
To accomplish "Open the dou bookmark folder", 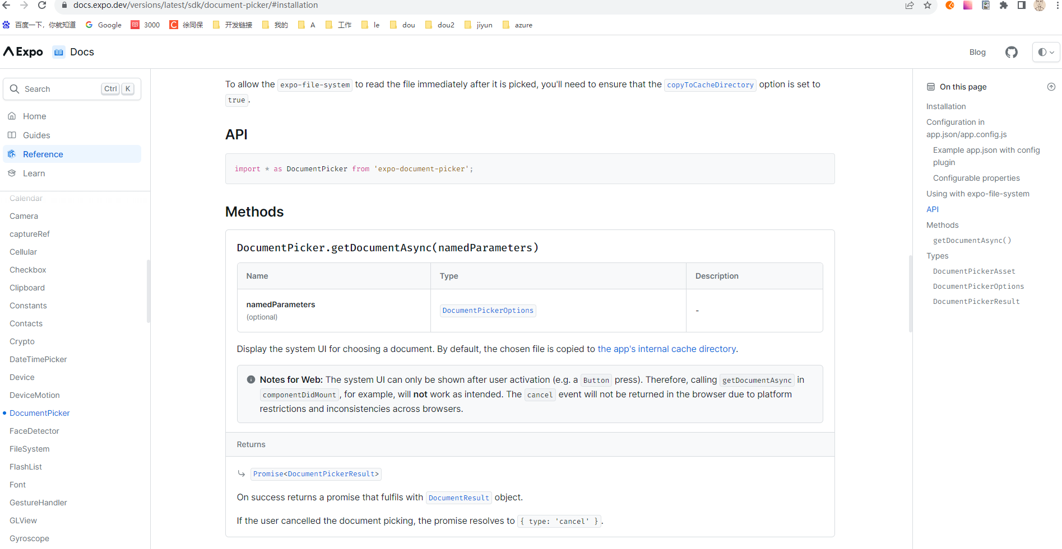I will [x=402, y=25].
